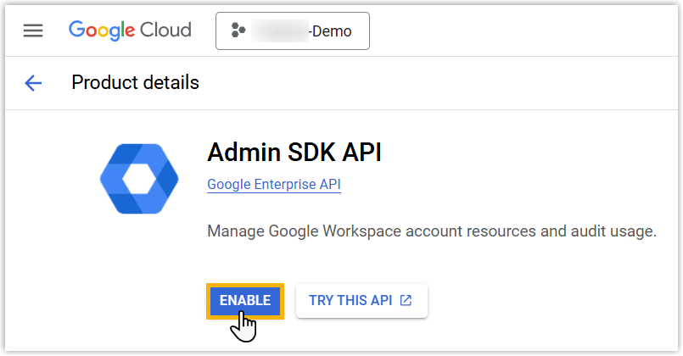Go back using the blue arrow
Screen dimensions: 683x356
(33, 83)
